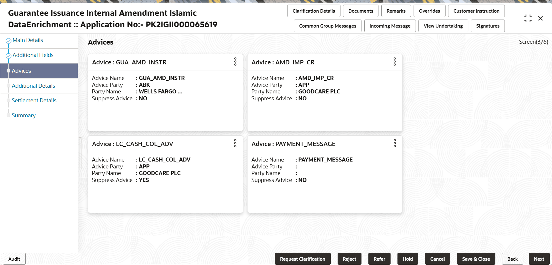Open the Documents panel
The width and height of the screenshot is (552, 265).
[361, 11]
